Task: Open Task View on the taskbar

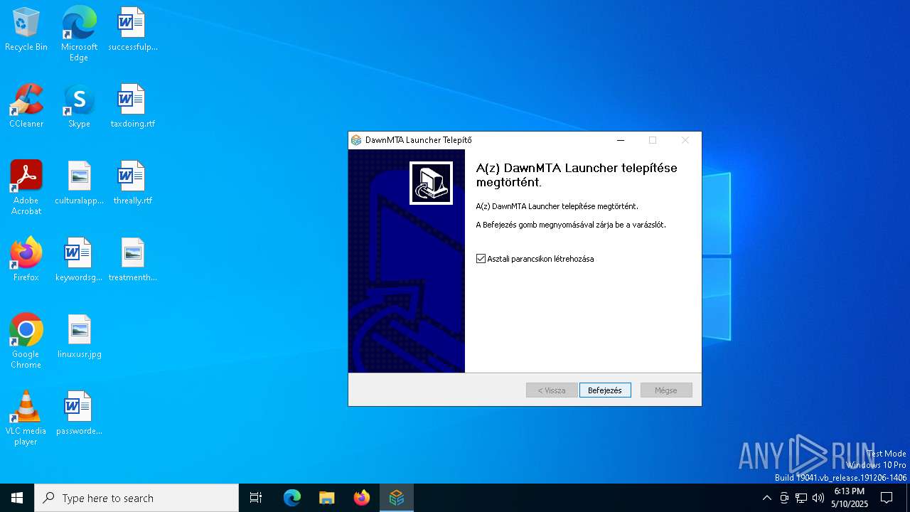Action: coord(256,498)
